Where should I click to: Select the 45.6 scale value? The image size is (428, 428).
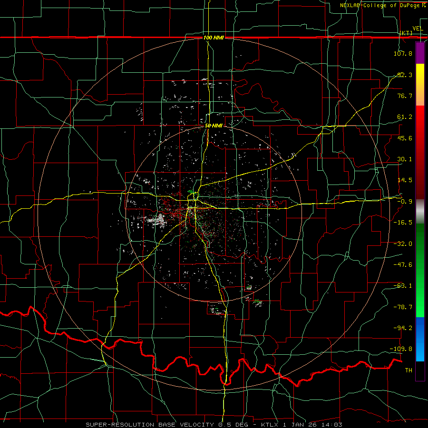[405, 138]
